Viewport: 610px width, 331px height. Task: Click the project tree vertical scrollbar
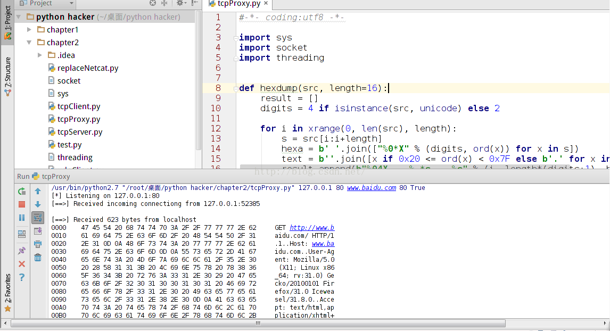tap(199, 81)
